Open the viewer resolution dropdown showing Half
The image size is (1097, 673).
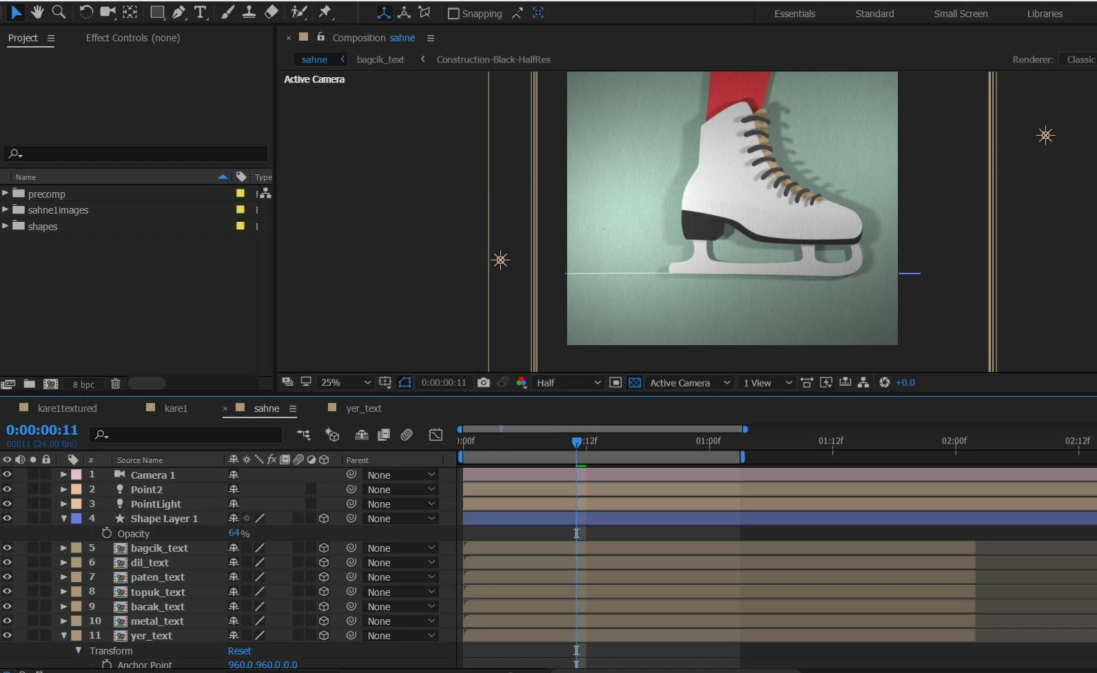click(x=568, y=382)
